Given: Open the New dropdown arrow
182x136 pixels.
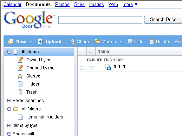Looking at the screenshot, I should pos(30,41).
